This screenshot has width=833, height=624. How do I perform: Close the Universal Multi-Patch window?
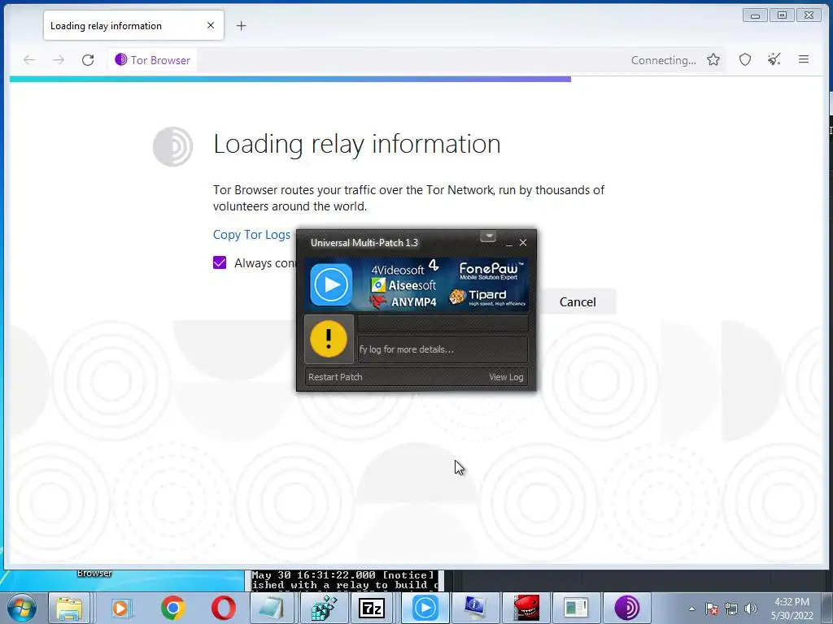(x=523, y=242)
